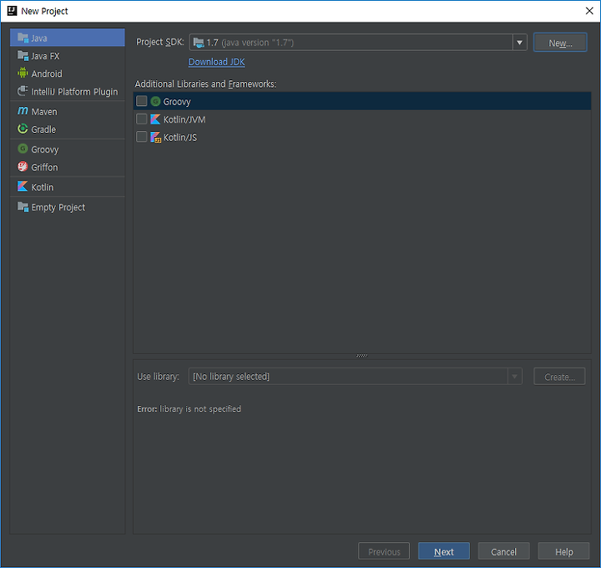Select Kotlin/JS text in frameworks list

click(x=180, y=137)
